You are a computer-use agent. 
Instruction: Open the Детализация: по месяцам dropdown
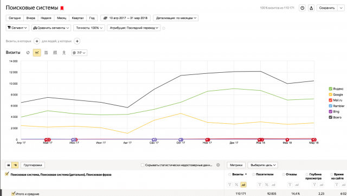(x=176, y=18)
